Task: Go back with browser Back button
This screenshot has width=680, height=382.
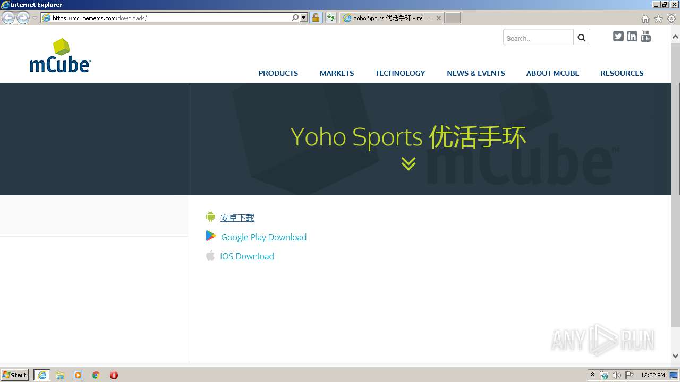Action: 8,18
